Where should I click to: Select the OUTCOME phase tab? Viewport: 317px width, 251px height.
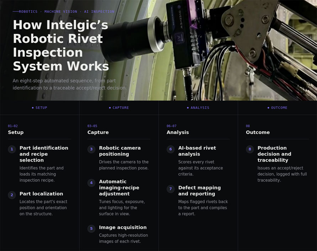pos(278,108)
